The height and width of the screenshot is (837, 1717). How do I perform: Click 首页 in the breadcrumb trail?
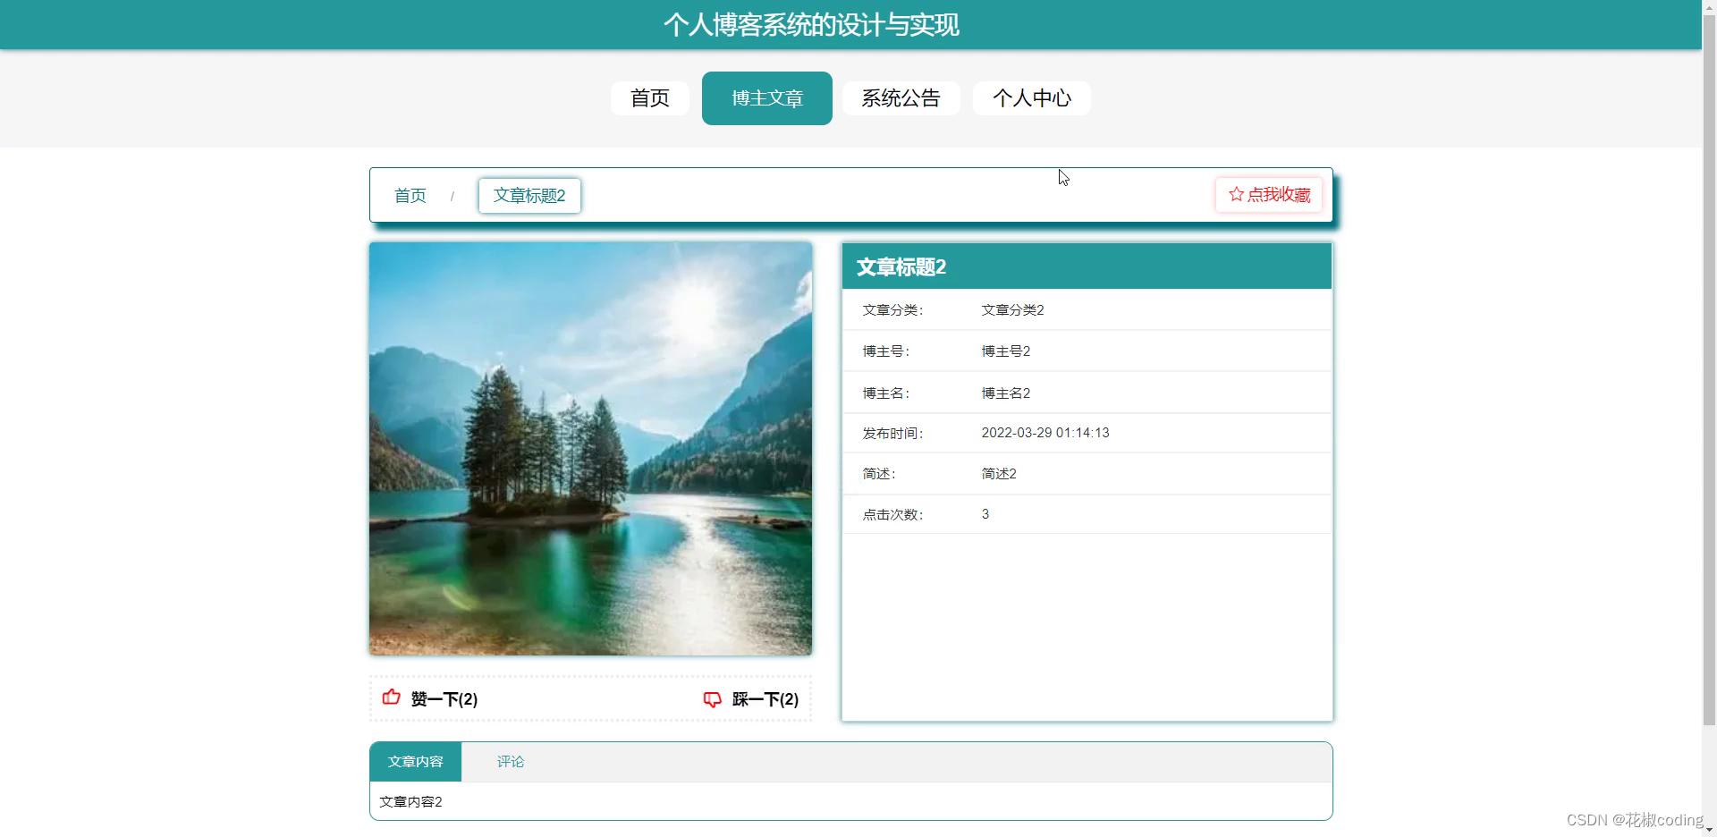(410, 195)
